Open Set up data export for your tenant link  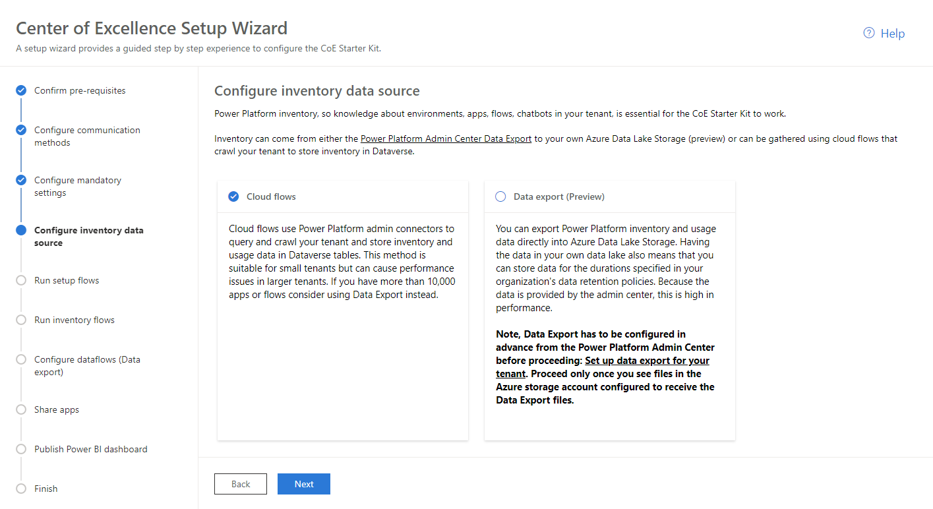(603, 367)
